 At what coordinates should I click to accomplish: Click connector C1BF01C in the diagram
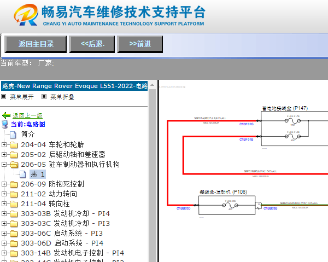point(246,124)
